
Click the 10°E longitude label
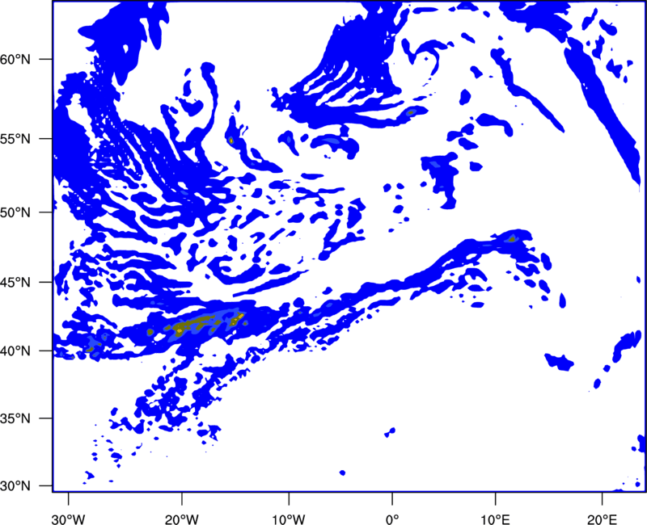click(x=495, y=519)
